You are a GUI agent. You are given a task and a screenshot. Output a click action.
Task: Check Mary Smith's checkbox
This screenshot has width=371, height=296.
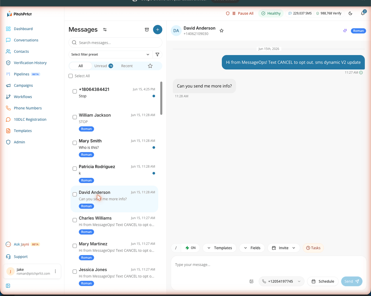[x=74, y=143]
